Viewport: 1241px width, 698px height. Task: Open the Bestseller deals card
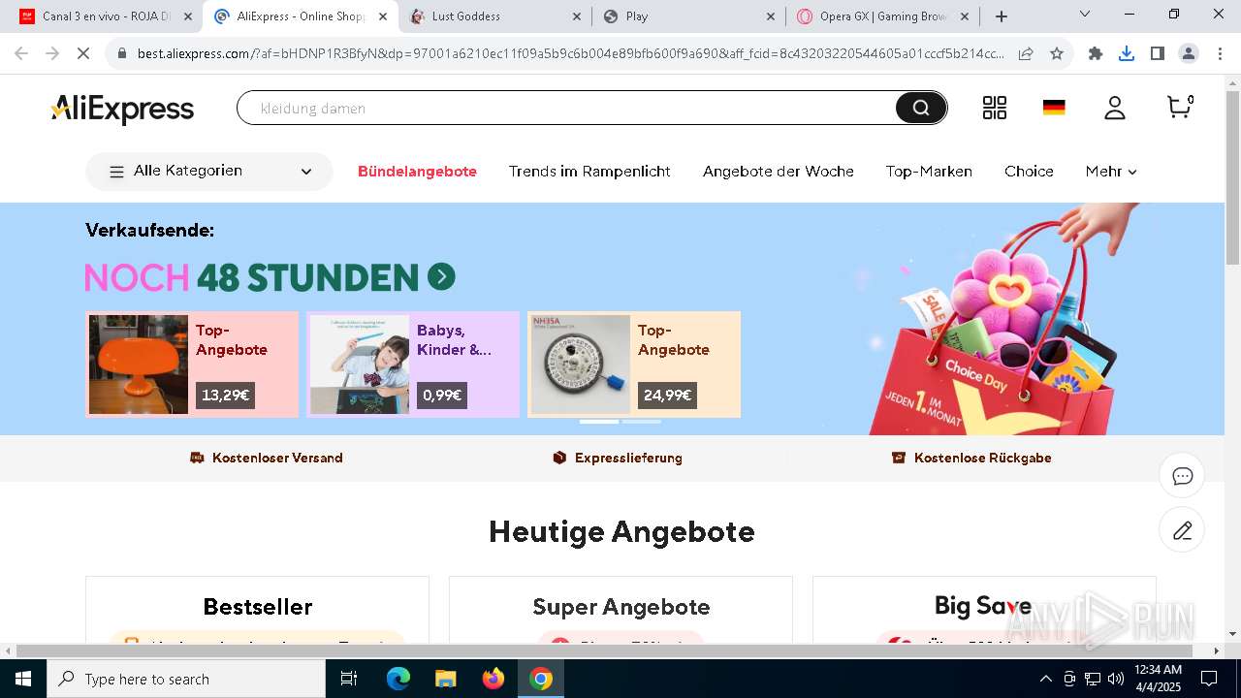257,610
